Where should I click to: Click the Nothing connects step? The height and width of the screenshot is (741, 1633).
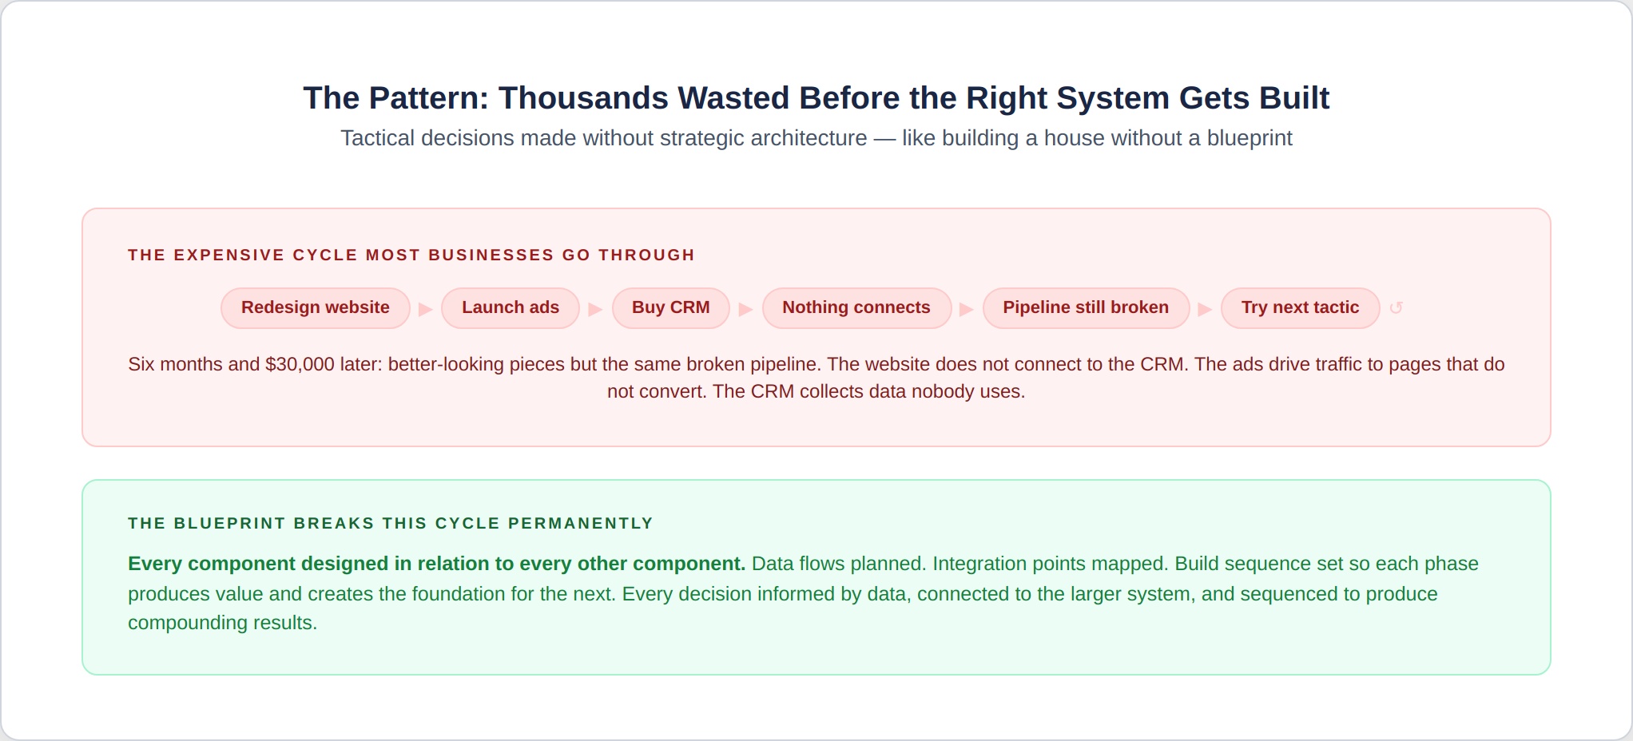pos(856,308)
